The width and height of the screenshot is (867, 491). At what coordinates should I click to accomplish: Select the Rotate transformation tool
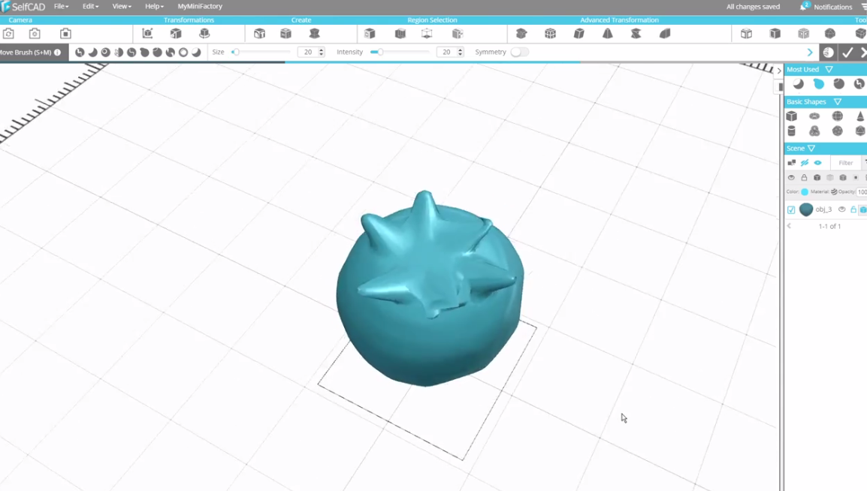click(204, 34)
